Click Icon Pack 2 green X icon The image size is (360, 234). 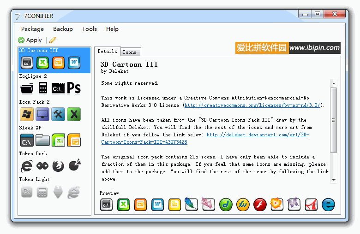point(74,114)
